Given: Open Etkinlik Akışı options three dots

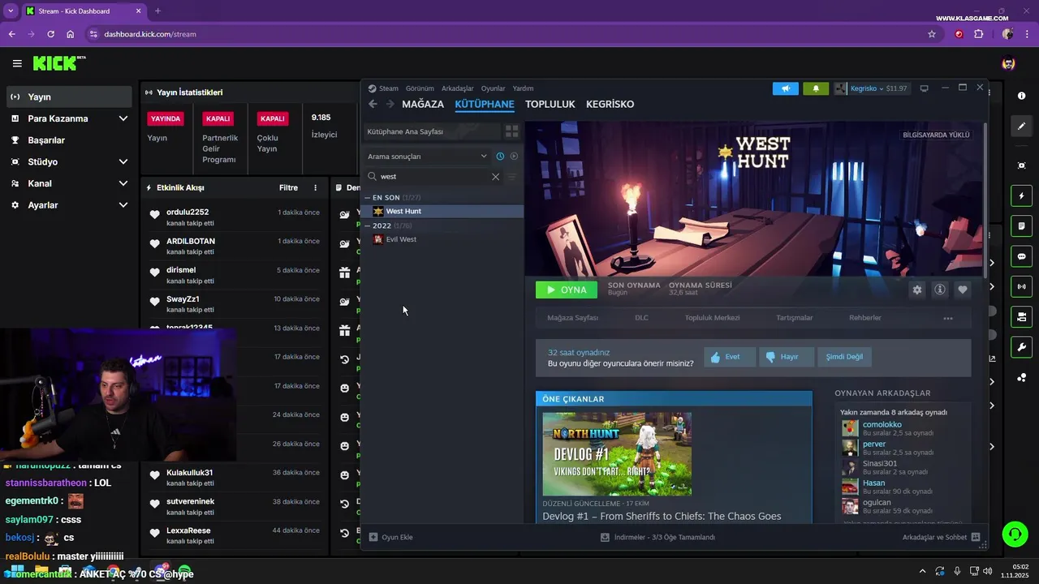Looking at the screenshot, I should [x=316, y=187].
